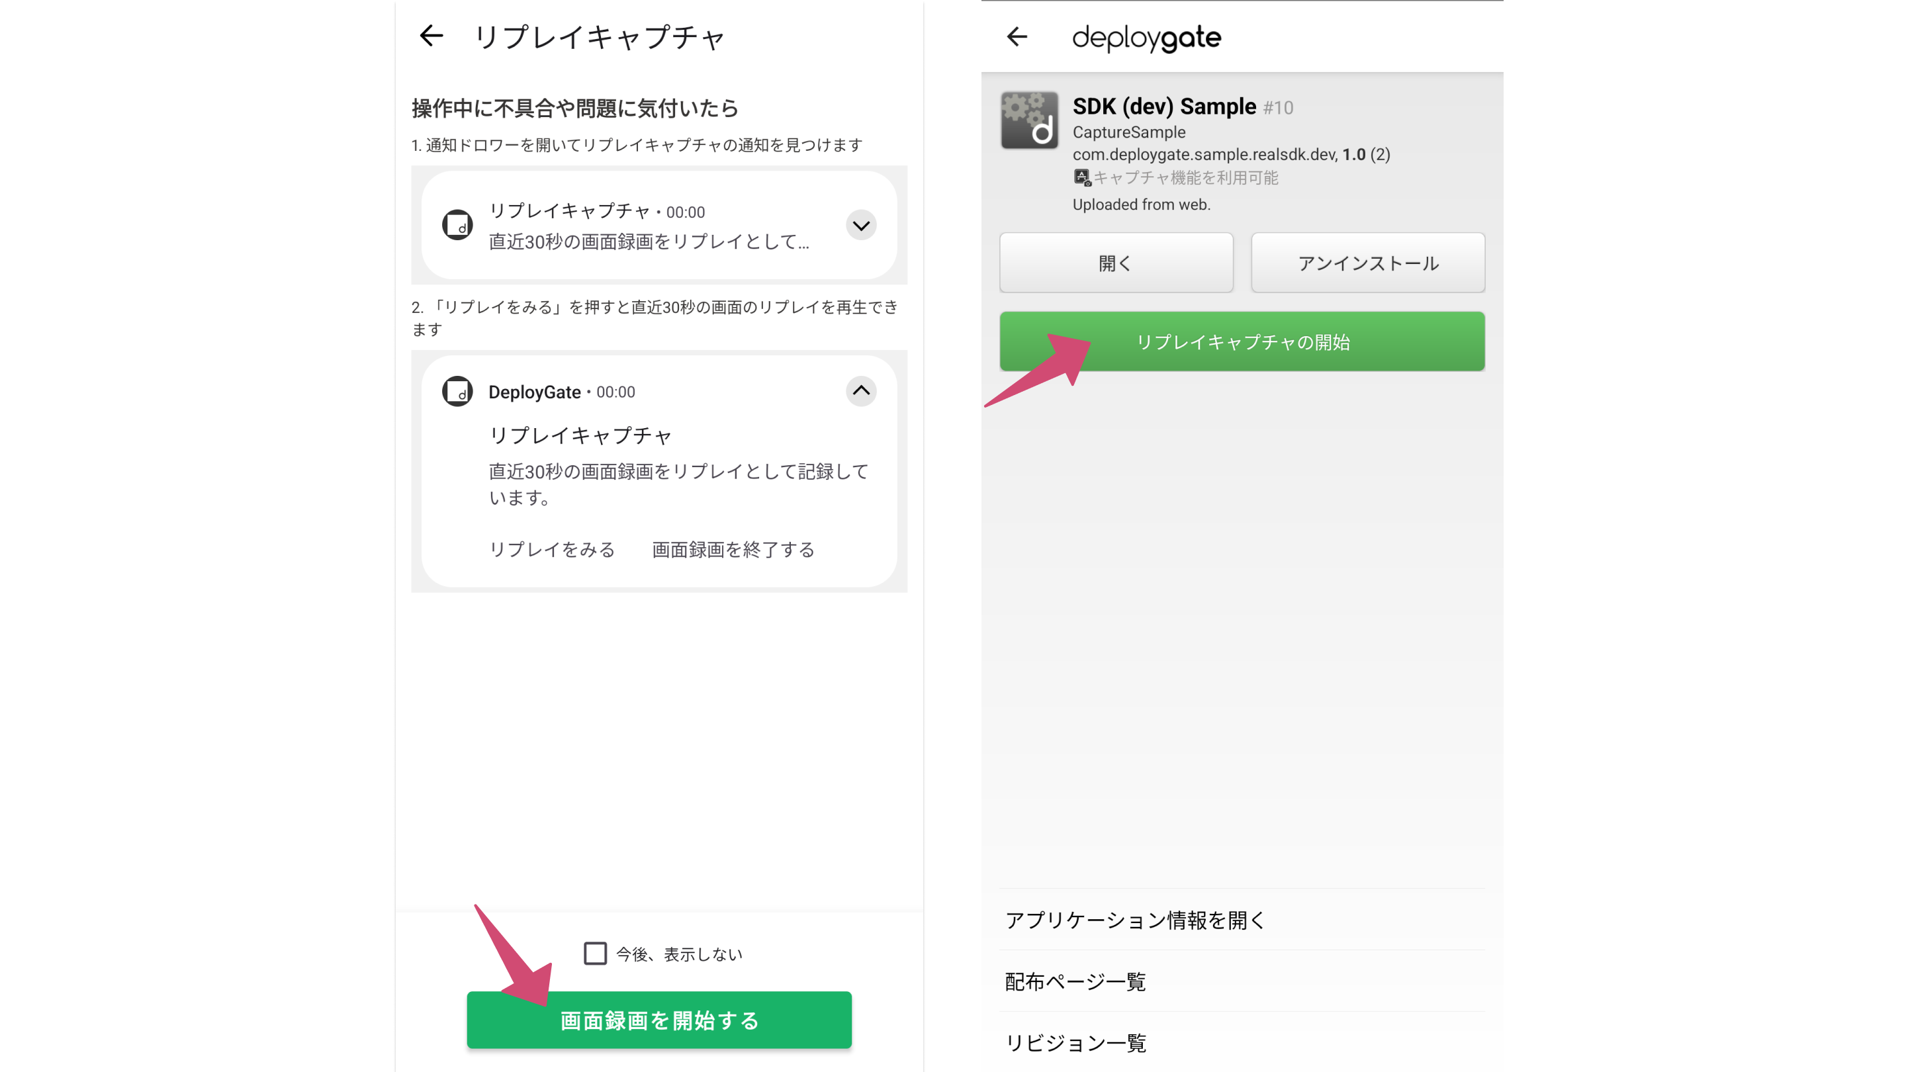
Task: Collapse the DeployGate notification card
Action: click(x=860, y=390)
